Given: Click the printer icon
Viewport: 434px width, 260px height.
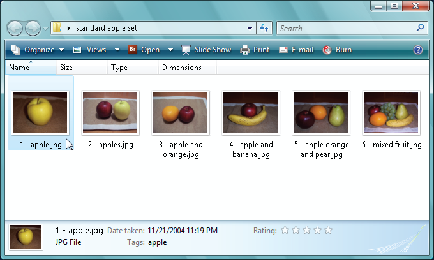Looking at the screenshot, I should coord(244,50).
